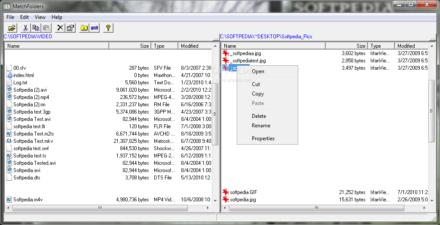This screenshot has width=440, height=225.
Task: Open the Edit menu
Action: pos(24,17)
